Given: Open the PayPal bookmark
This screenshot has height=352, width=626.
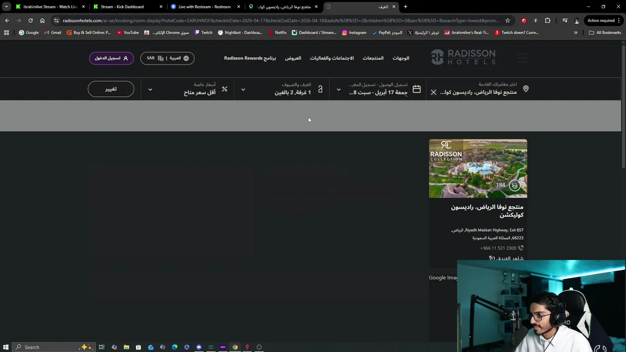Looking at the screenshot, I should coord(387,32).
